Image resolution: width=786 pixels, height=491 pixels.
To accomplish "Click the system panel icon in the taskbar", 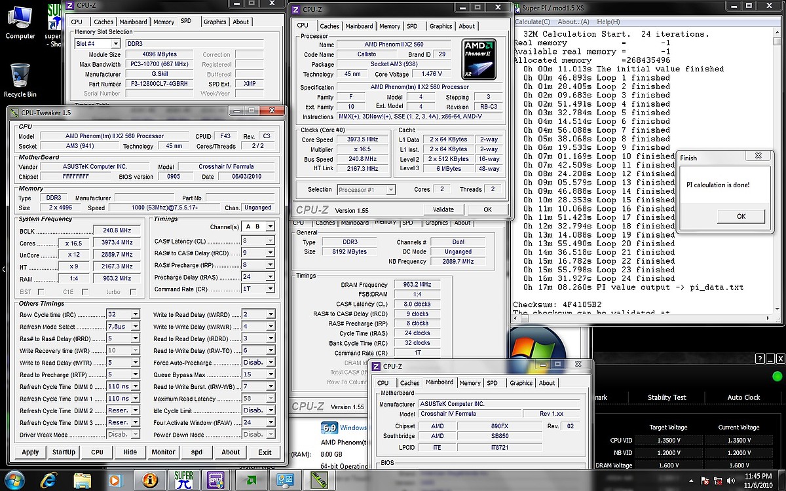I will pyautogui.click(x=285, y=480).
